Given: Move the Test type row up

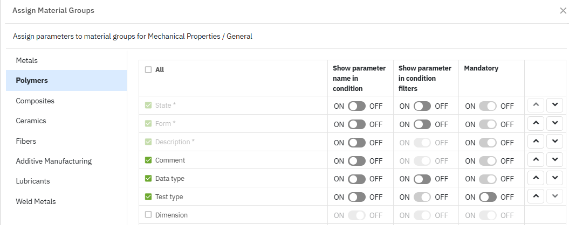Looking at the screenshot, I should (535, 196).
